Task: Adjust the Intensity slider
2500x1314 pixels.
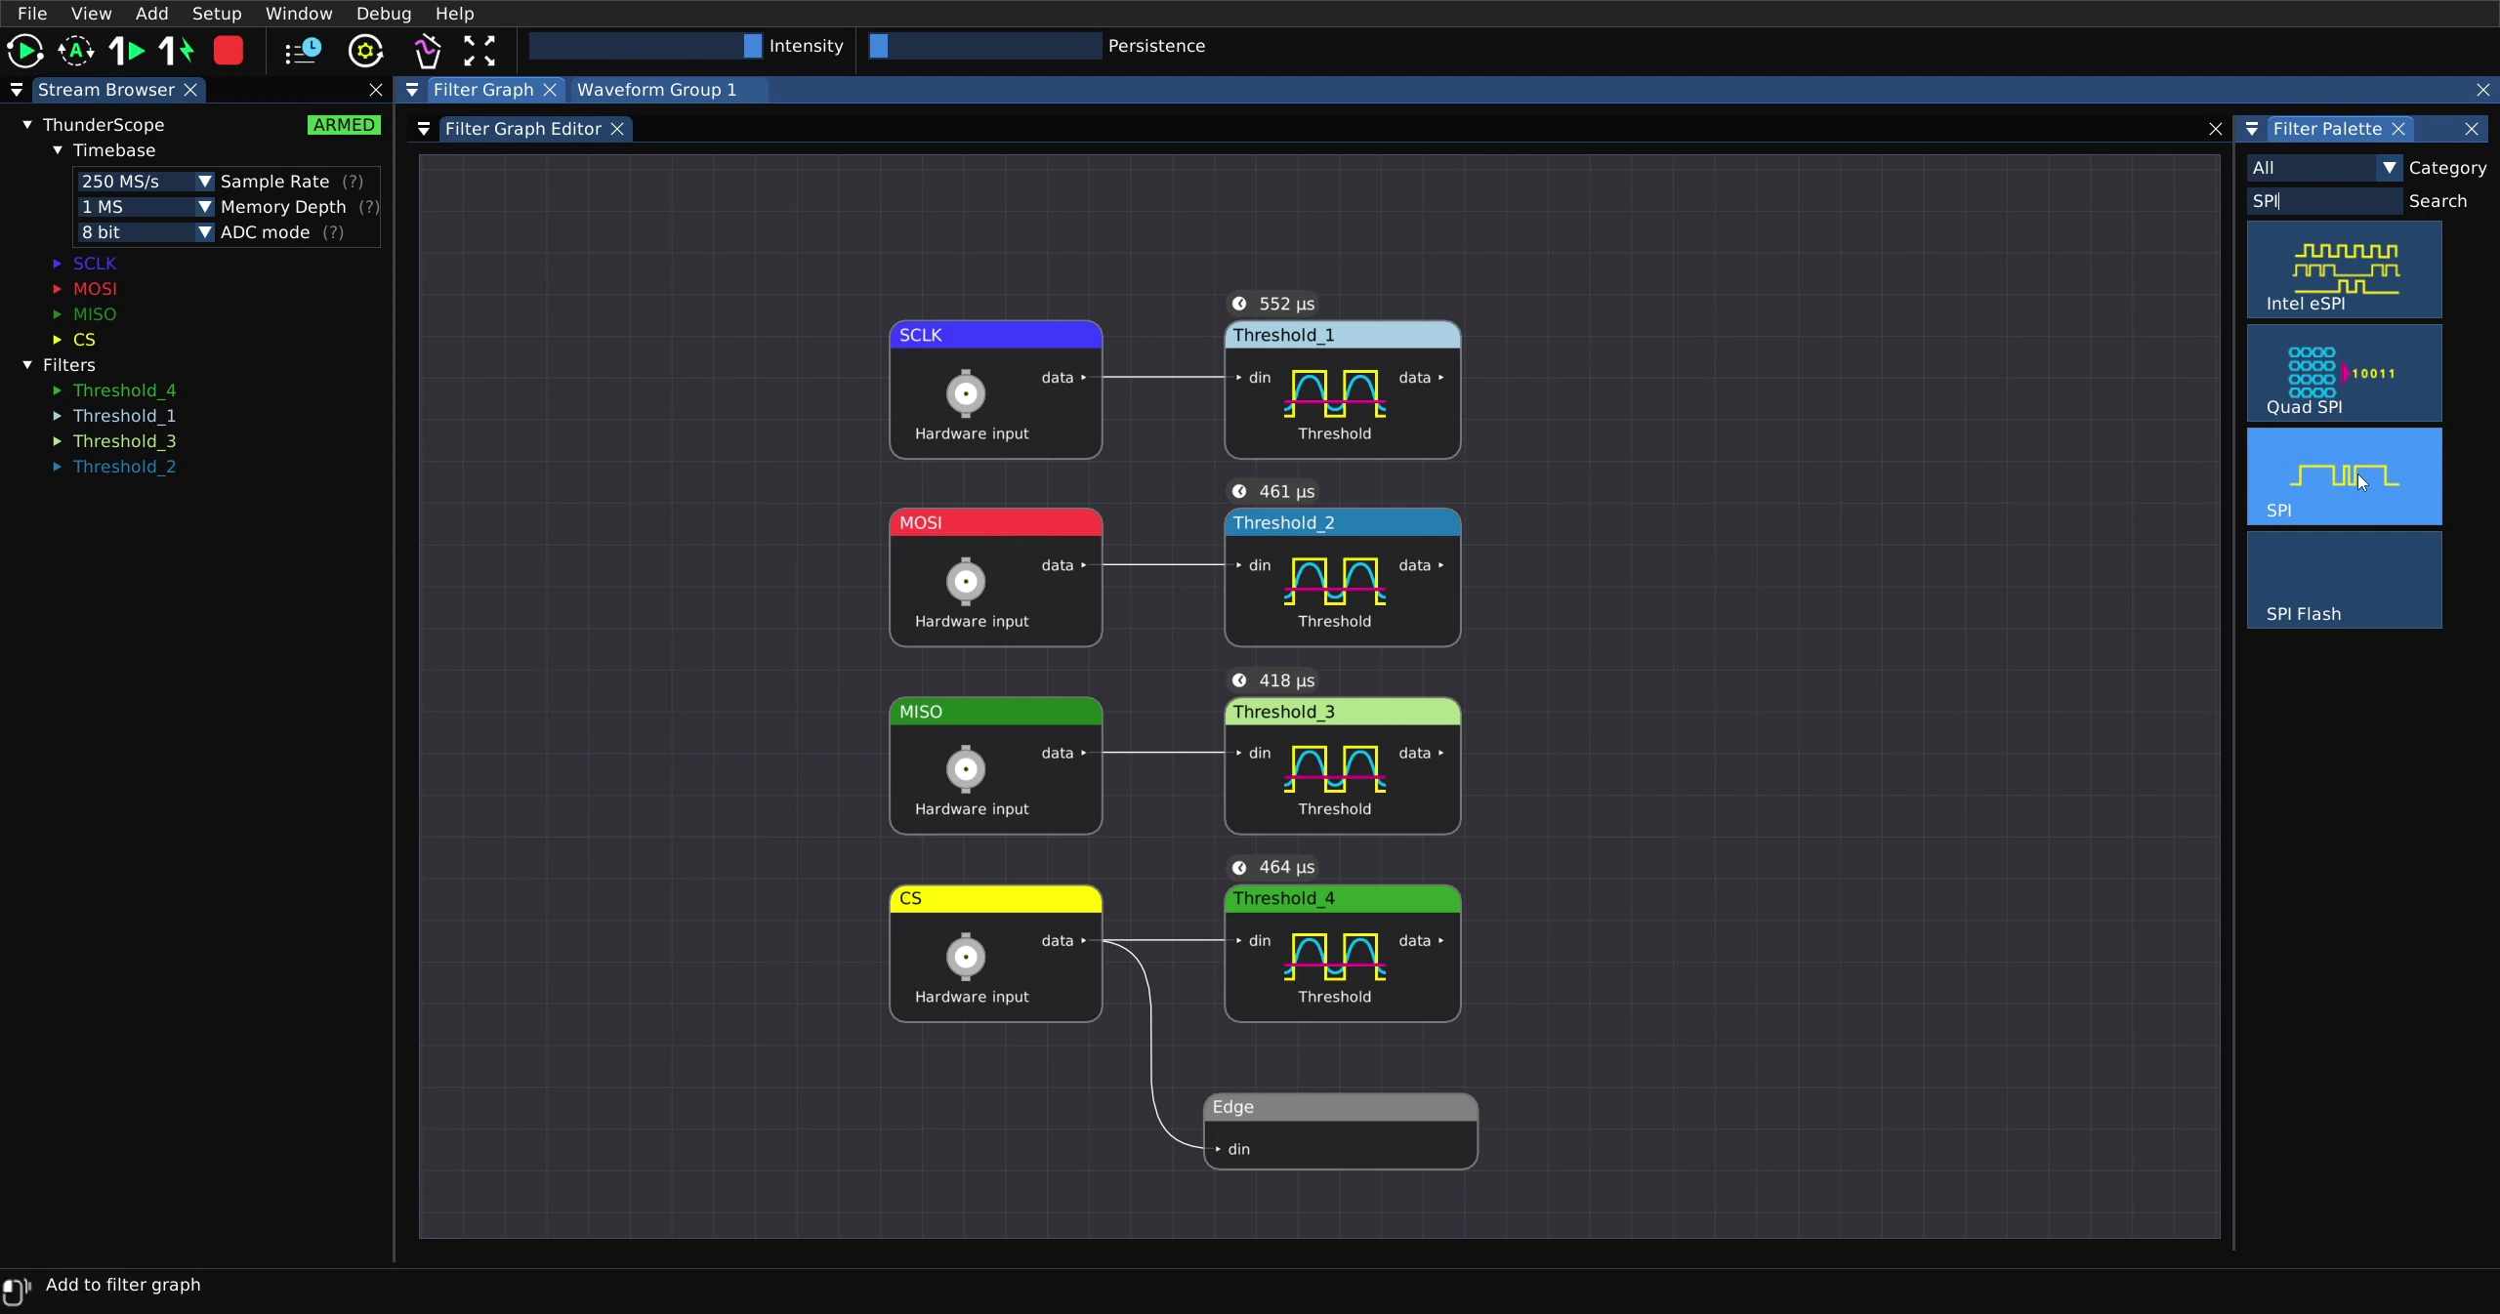Action: pos(646,46)
